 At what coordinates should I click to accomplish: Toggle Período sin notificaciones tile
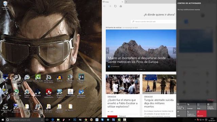coord(192,114)
